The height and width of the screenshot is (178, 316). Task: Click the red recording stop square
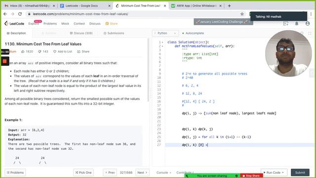(x=4, y=61)
